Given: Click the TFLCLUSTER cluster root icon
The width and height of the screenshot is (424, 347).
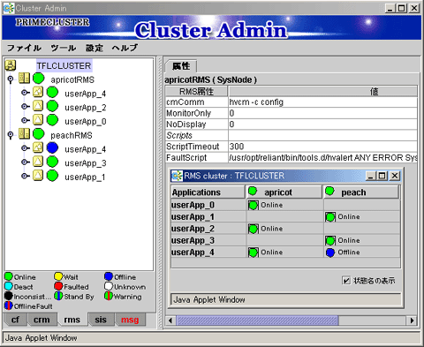Looking at the screenshot, I should pyautogui.click(x=11, y=65).
